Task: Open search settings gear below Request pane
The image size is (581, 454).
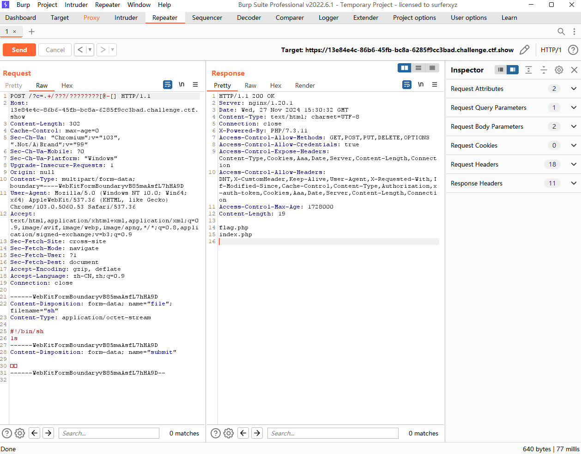Action: pyautogui.click(x=20, y=433)
